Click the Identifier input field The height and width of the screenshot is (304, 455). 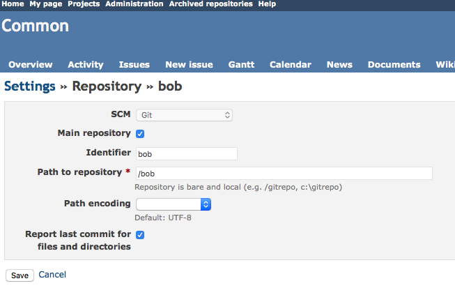pyautogui.click(x=187, y=154)
